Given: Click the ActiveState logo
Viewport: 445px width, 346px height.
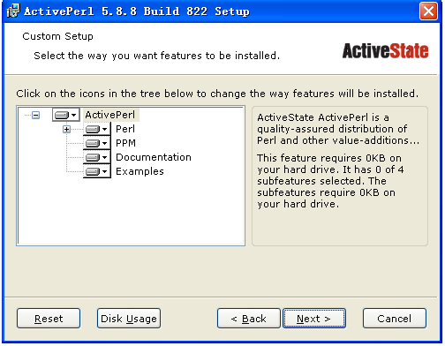Looking at the screenshot, I should (x=385, y=50).
